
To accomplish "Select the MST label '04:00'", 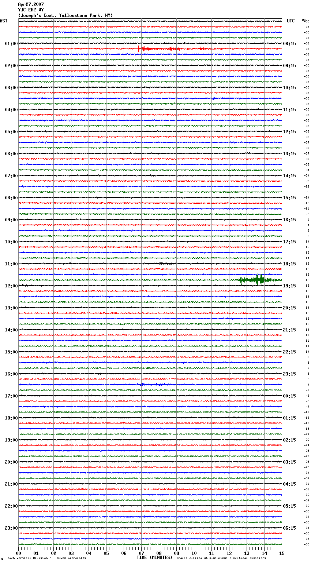I will tap(11, 110).
